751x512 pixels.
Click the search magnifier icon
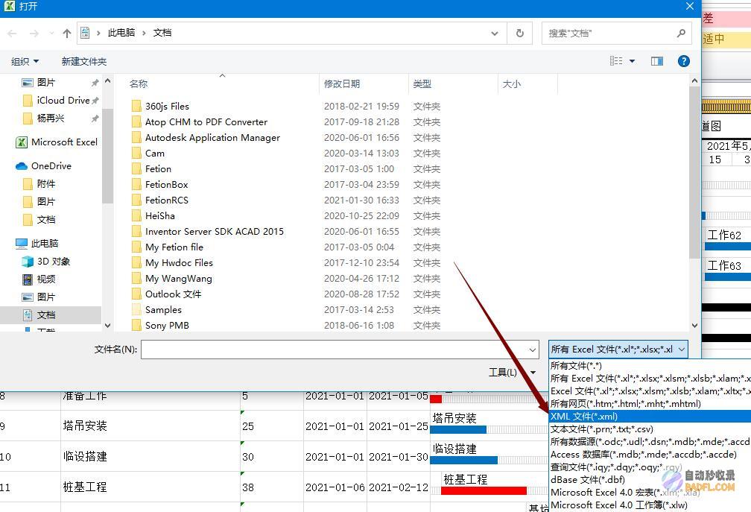(681, 33)
